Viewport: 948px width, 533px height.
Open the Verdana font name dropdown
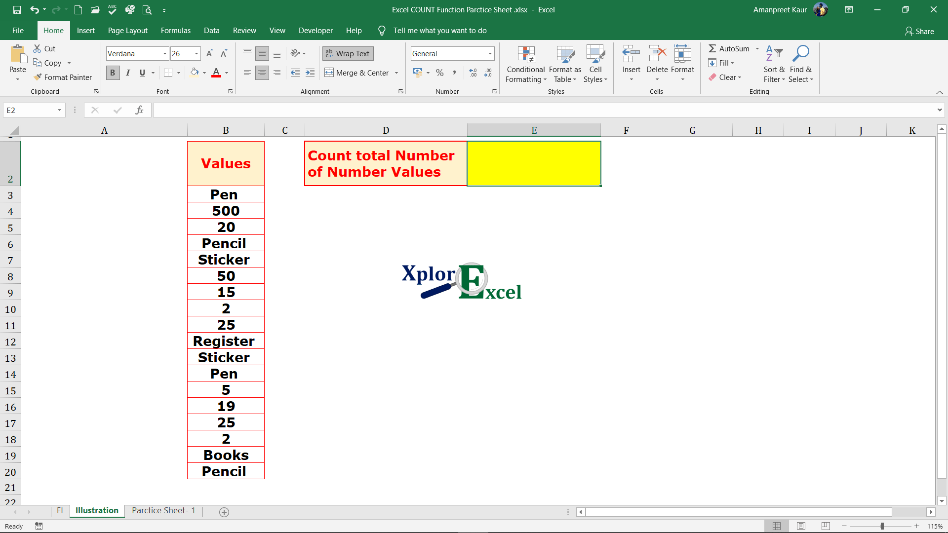164,53
